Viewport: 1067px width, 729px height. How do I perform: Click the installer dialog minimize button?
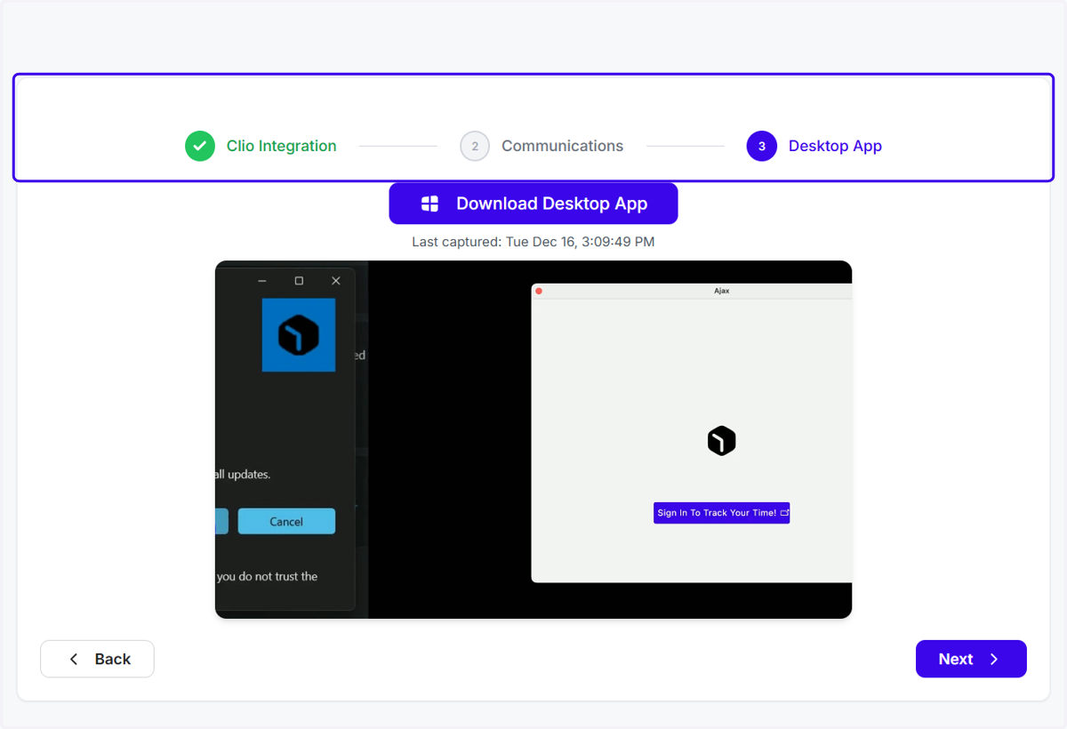pos(262,281)
